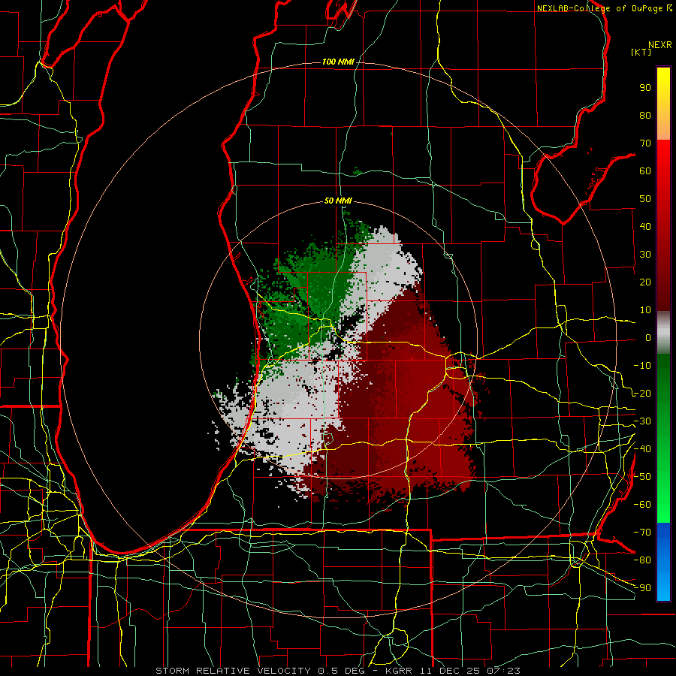Click the "90" positive scale value
The height and width of the screenshot is (676, 676).
pyautogui.click(x=645, y=88)
